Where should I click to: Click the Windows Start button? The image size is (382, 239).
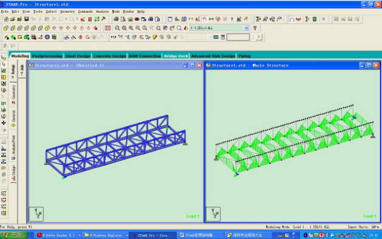click(13, 235)
